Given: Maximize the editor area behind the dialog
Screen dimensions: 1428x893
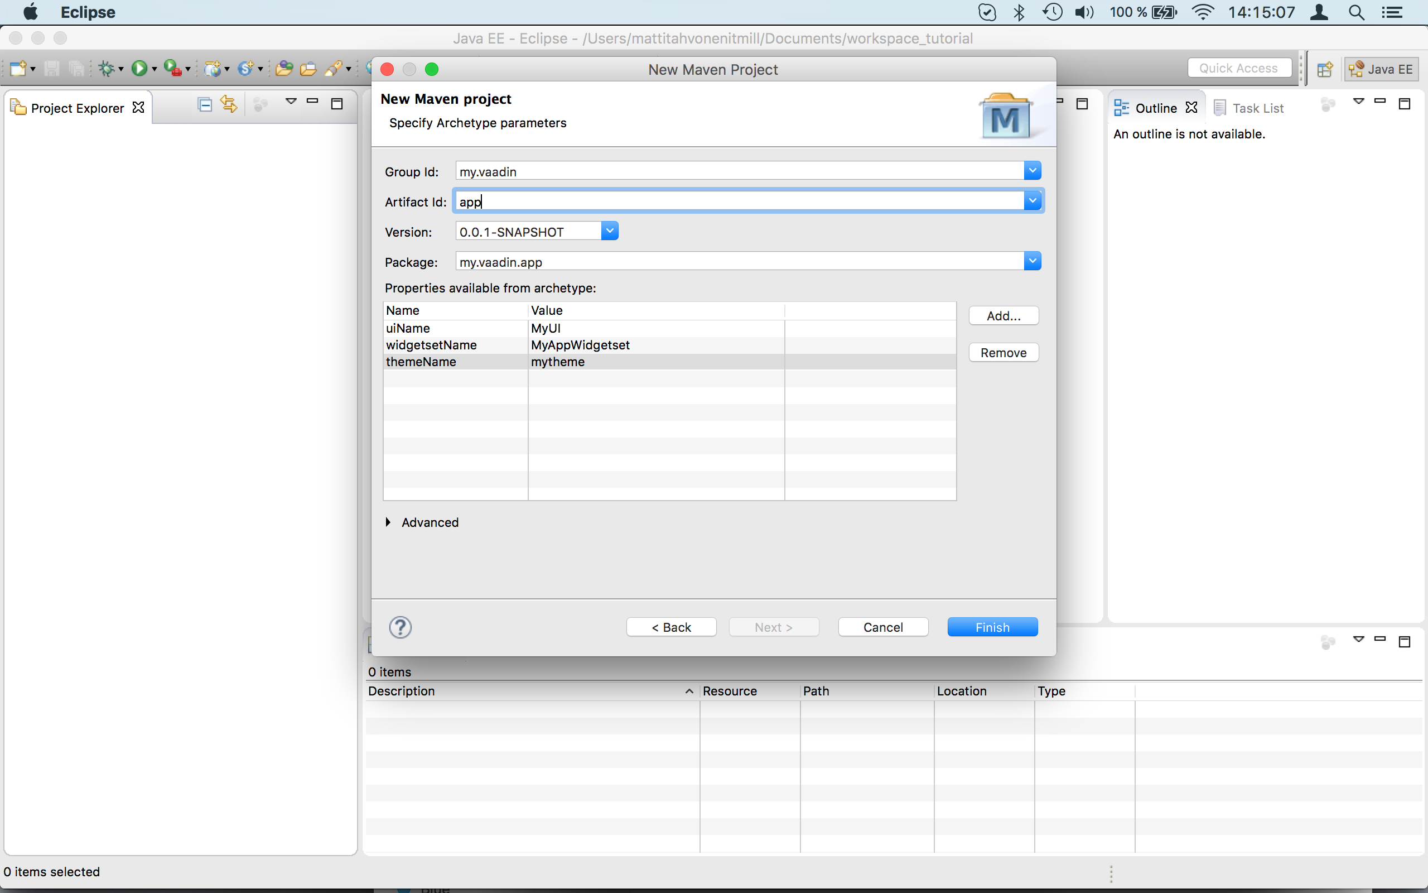Looking at the screenshot, I should [x=1082, y=104].
